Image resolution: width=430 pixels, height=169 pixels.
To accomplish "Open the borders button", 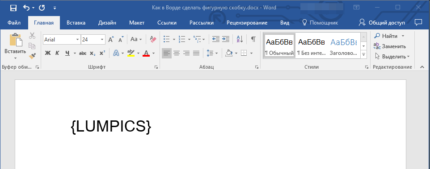I will point(244,54).
